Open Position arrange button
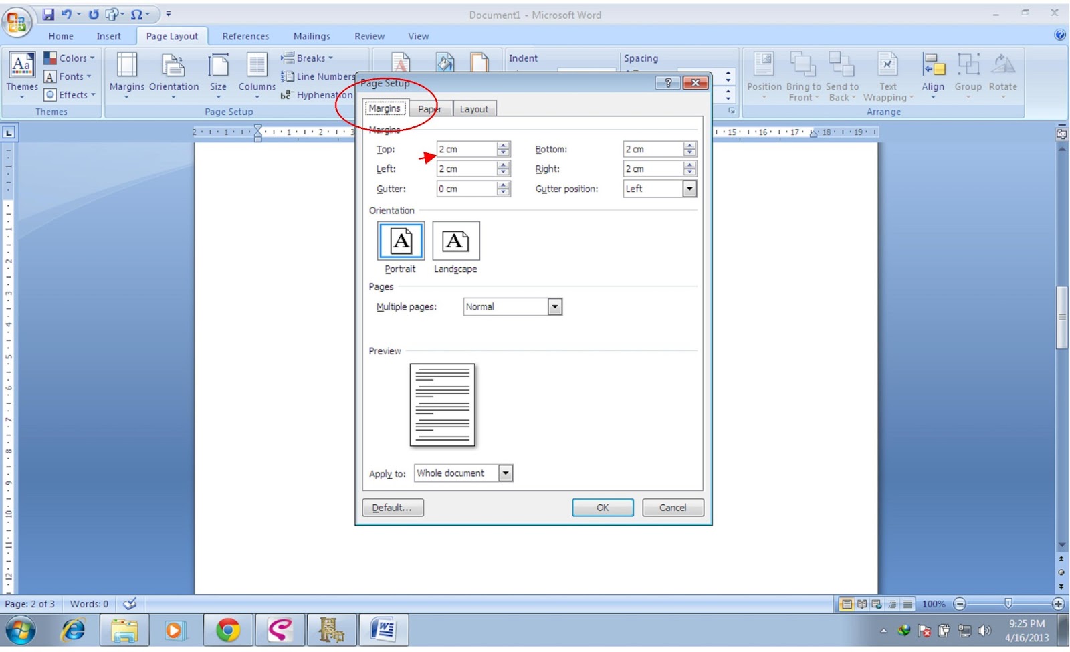Image resolution: width=1070 pixels, height=652 pixels. coord(764,76)
